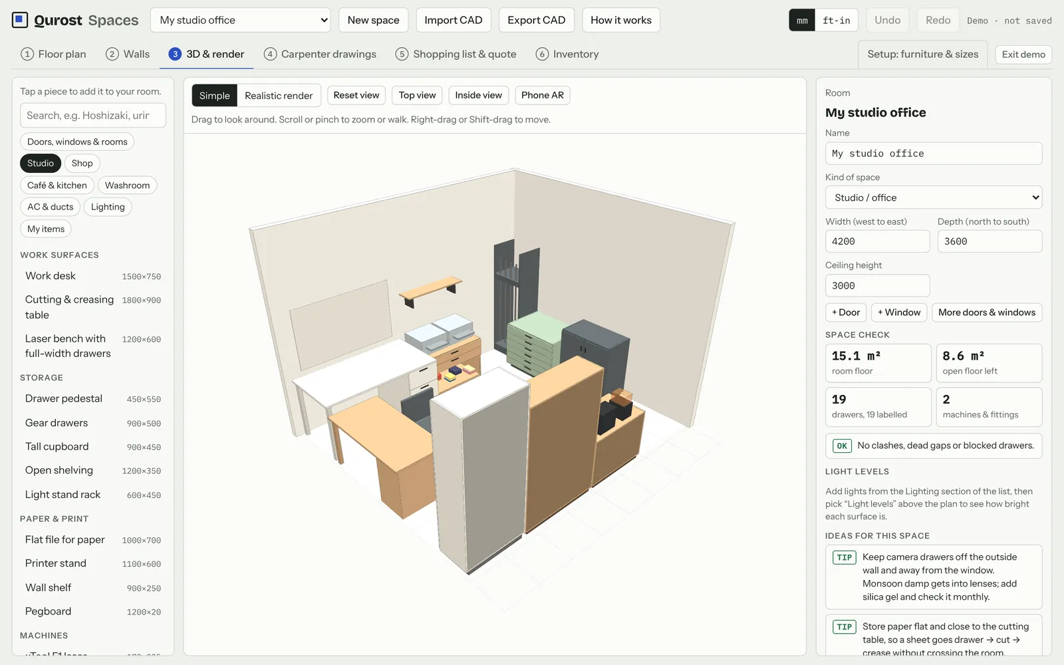Click Exit demo

pyautogui.click(x=1023, y=55)
